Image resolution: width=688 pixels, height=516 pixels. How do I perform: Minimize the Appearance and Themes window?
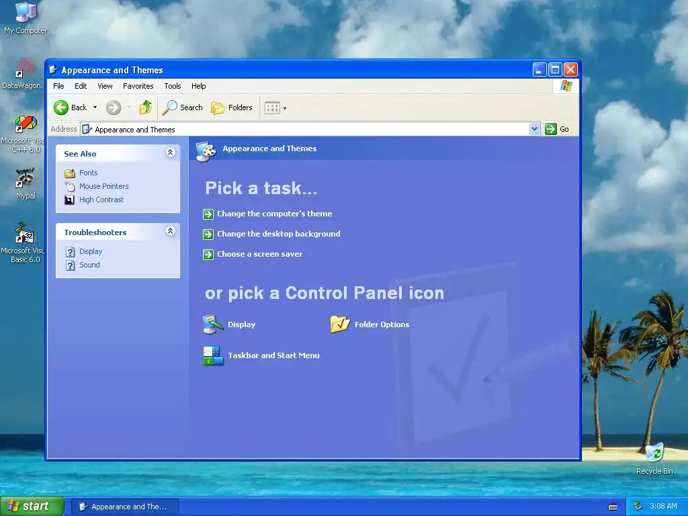[x=540, y=70]
